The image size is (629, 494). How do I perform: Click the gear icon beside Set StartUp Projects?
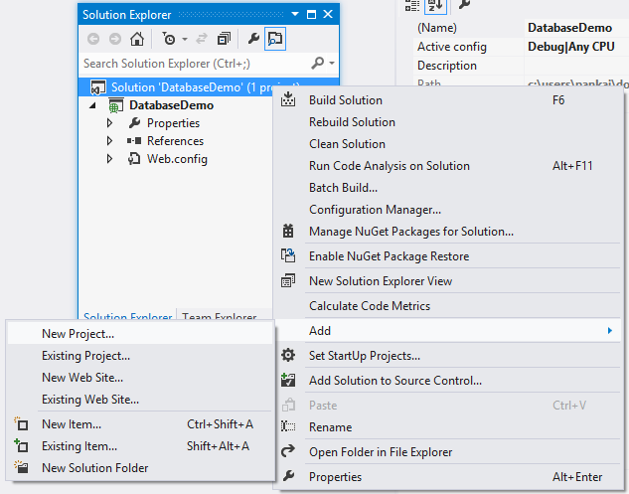coord(288,355)
